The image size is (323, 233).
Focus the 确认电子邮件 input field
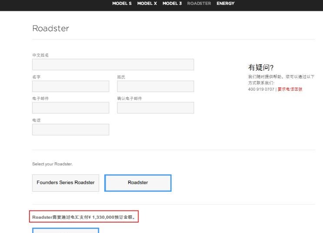point(155,108)
